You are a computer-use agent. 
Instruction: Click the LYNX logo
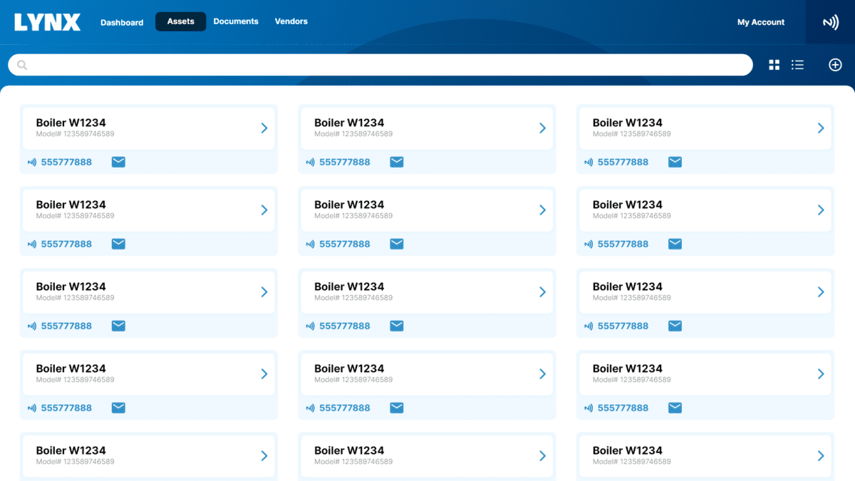pos(48,22)
